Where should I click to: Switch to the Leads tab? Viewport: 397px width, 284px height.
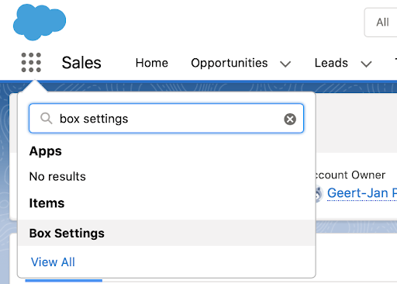(331, 63)
